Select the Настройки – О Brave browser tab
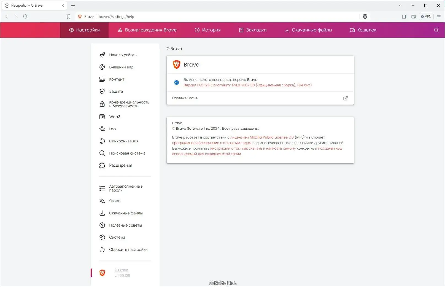 point(34,6)
